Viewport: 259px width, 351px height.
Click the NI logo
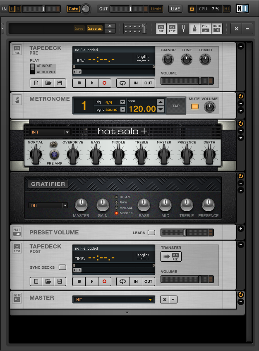click(242, 9)
